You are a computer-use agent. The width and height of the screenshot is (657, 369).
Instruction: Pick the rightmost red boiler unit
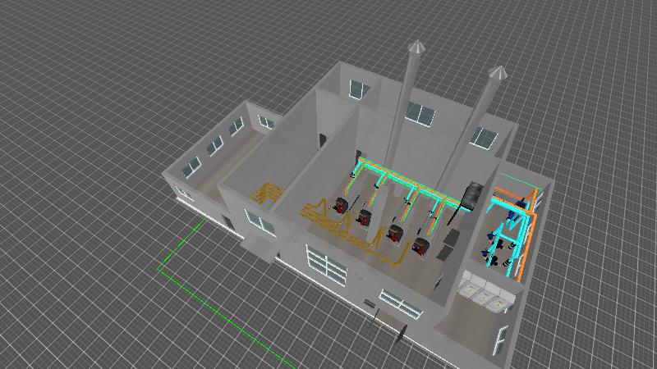tap(420, 246)
